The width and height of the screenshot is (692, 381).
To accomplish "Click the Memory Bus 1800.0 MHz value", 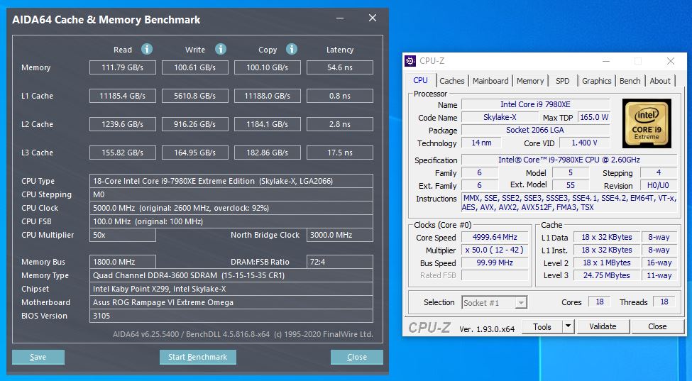I will 123,262.
